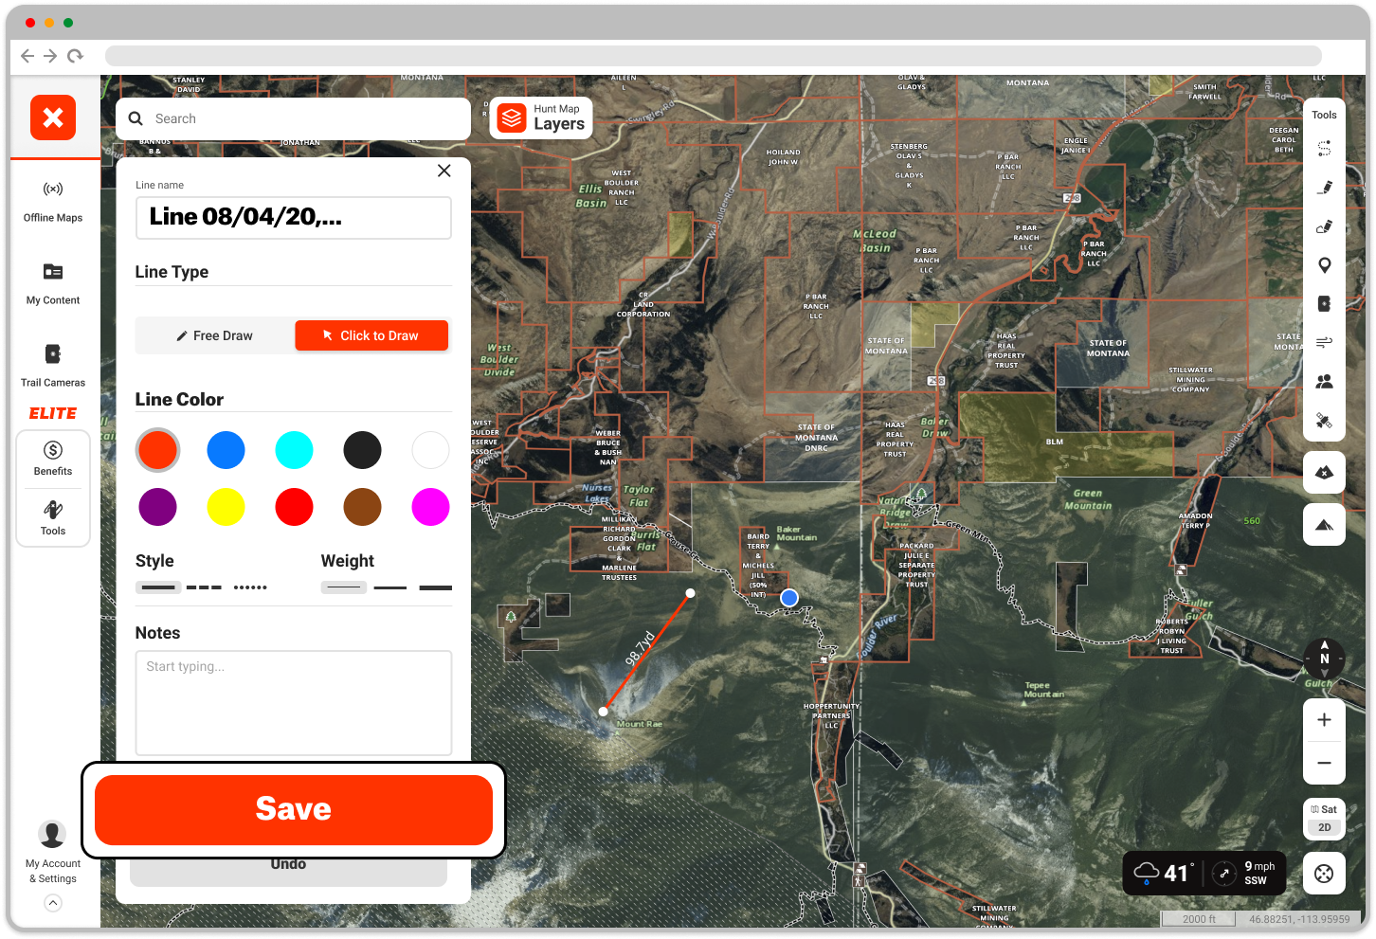Open Offline Maps in sidebar
Viewport: 1376px width, 939px height.
tap(53, 201)
